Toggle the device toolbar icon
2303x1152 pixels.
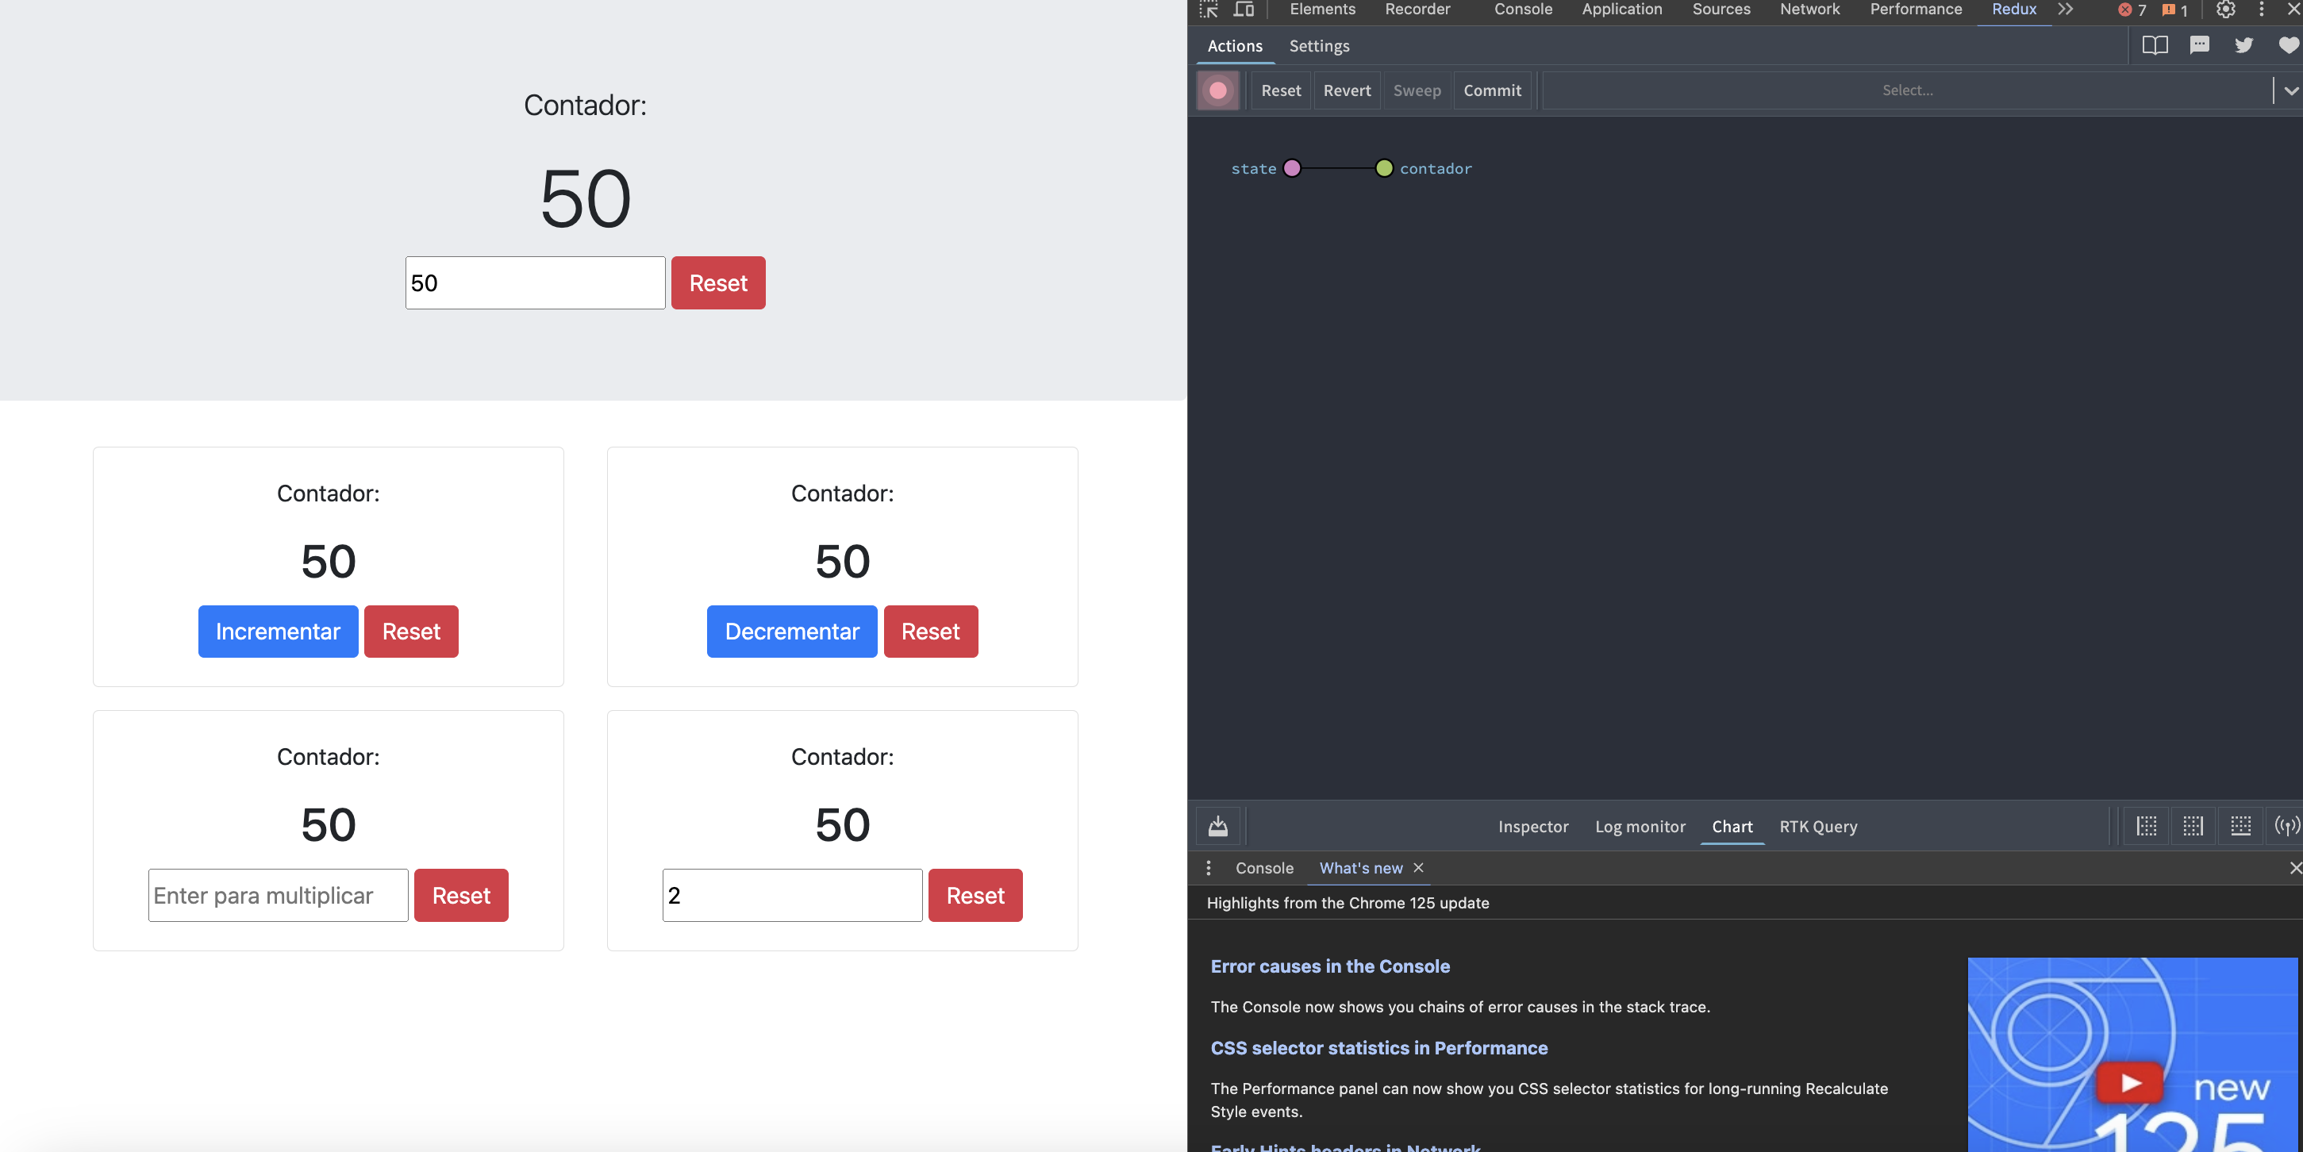coord(1244,9)
